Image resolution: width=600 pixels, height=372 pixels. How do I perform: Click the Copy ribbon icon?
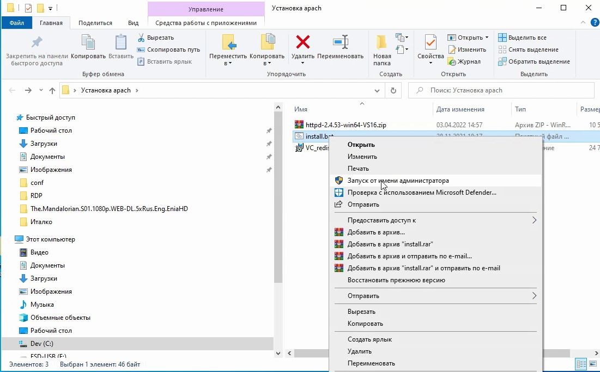point(88,42)
